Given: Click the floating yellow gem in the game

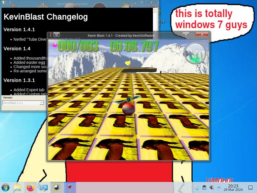Looking at the screenshot, I should tap(128, 63).
